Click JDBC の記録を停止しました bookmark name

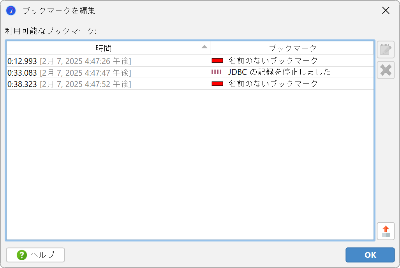279,72
